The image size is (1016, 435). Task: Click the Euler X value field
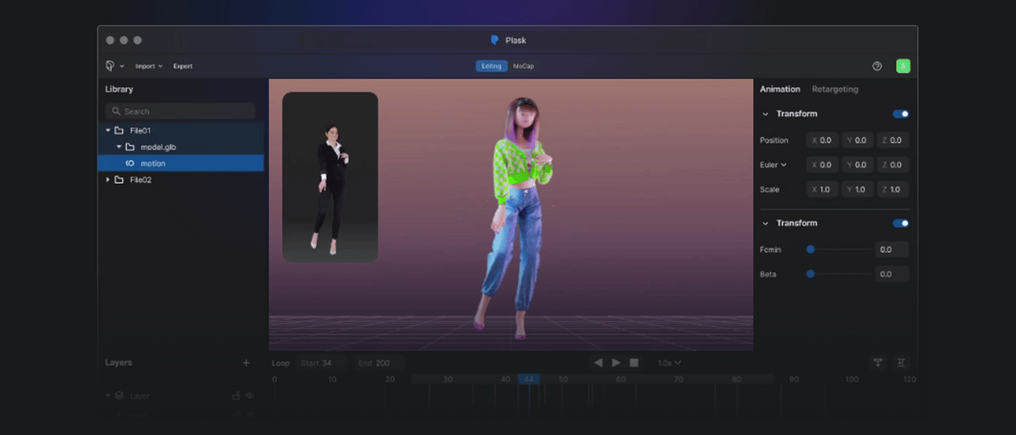coord(823,164)
